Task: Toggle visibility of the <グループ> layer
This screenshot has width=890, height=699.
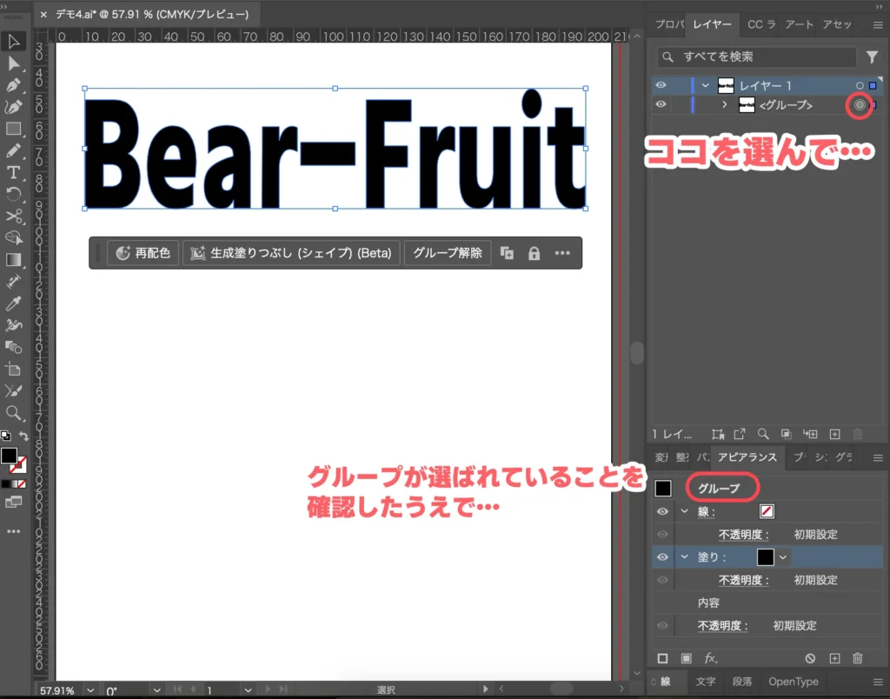Action: pos(662,104)
